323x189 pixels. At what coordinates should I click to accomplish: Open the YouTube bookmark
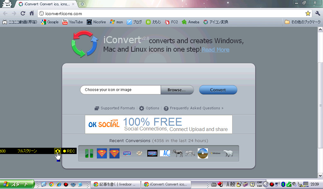coord(73,22)
